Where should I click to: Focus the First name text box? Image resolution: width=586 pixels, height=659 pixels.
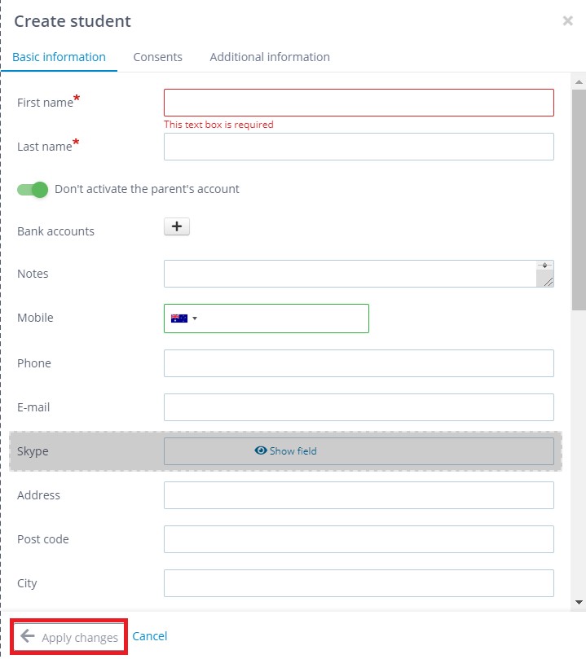pyautogui.click(x=359, y=103)
